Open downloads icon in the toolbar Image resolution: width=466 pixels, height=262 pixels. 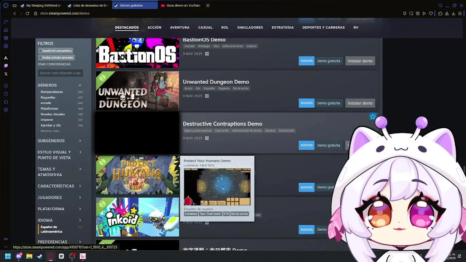453,13
